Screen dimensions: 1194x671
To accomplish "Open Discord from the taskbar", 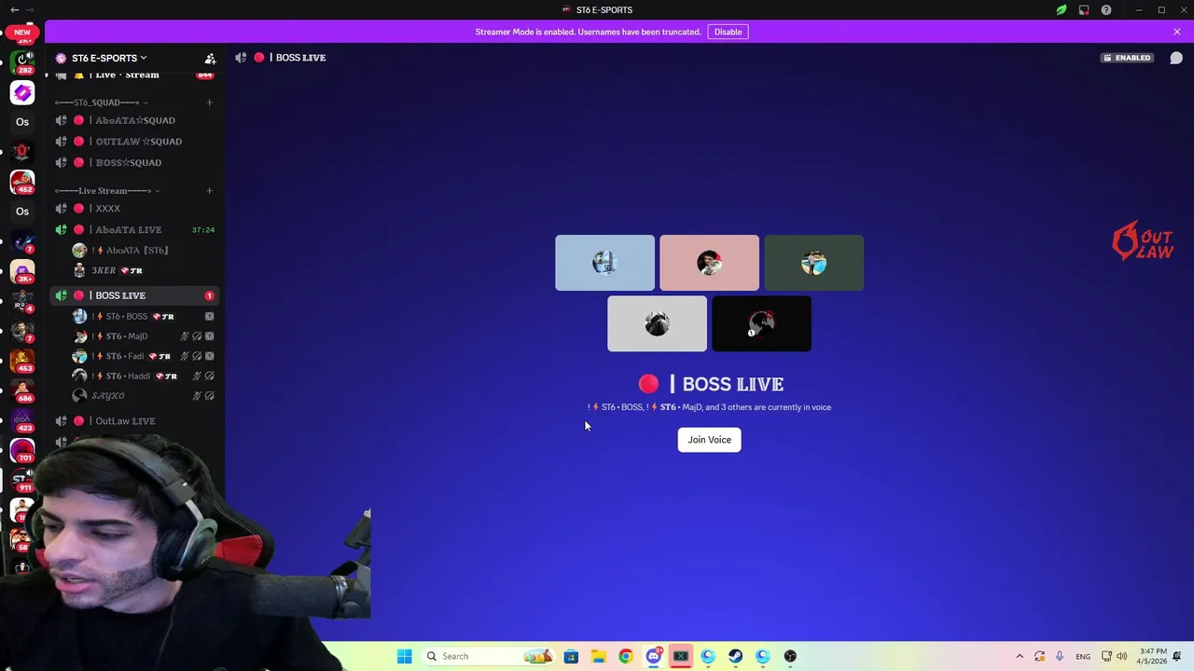I will coord(653,656).
